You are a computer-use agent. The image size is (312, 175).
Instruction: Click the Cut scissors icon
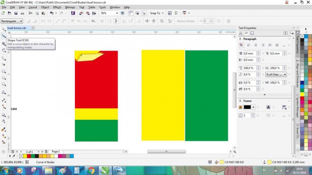(x=30, y=13)
